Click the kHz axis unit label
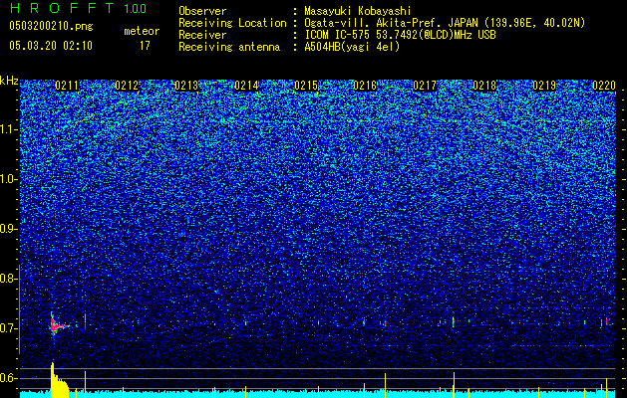The image size is (627, 398). (9, 81)
